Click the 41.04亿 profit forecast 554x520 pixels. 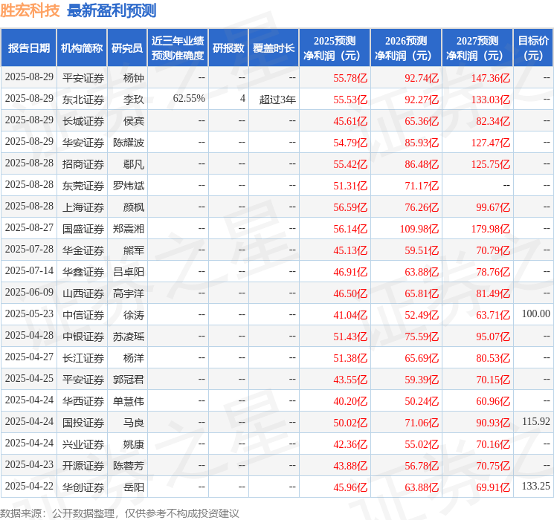tap(350, 315)
